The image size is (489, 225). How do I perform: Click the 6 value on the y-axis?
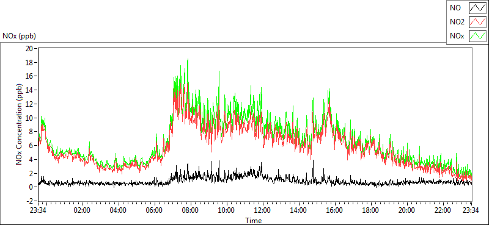[x=31, y=146]
